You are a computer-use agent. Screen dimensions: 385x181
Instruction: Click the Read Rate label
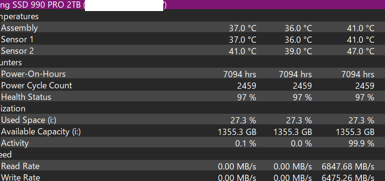(20, 166)
